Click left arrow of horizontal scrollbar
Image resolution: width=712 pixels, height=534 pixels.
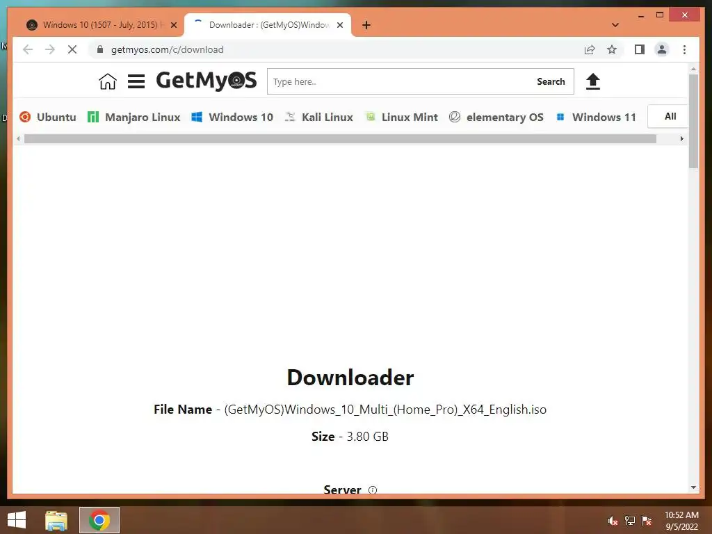(x=18, y=139)
